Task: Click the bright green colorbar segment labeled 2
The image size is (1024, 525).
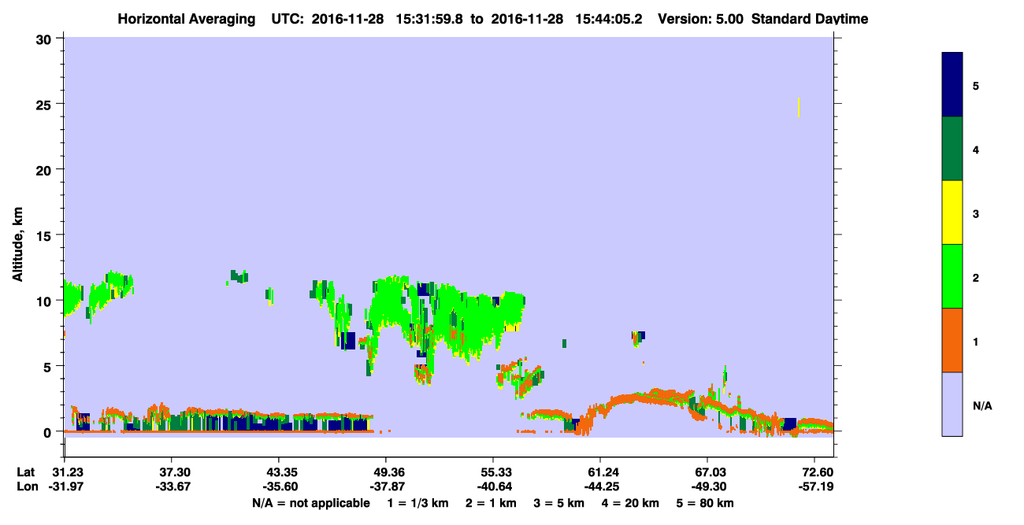Action: point(952,276)
